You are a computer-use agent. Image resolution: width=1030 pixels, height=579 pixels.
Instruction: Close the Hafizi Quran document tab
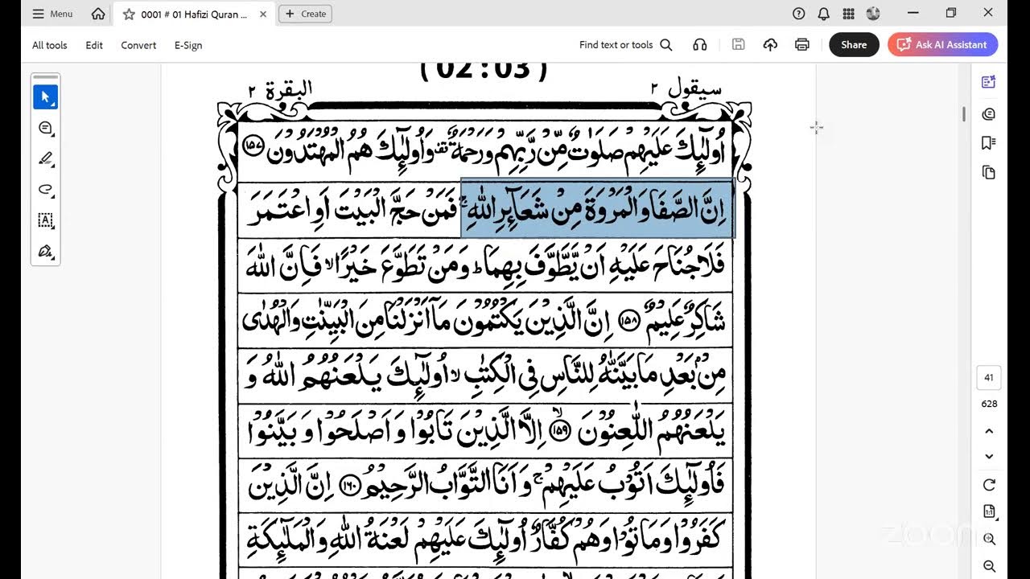263,14
